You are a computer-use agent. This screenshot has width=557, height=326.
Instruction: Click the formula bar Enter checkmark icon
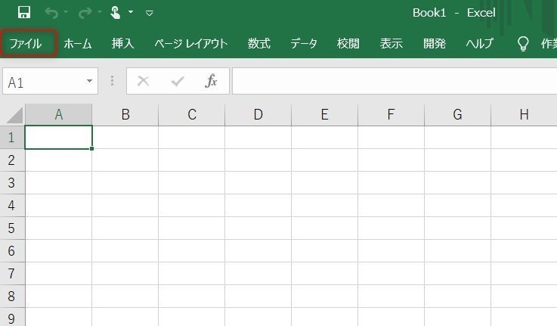coord(178,82)
